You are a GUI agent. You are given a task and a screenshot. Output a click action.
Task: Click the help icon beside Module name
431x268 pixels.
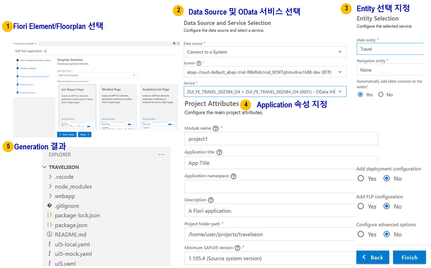pos(215,128)
